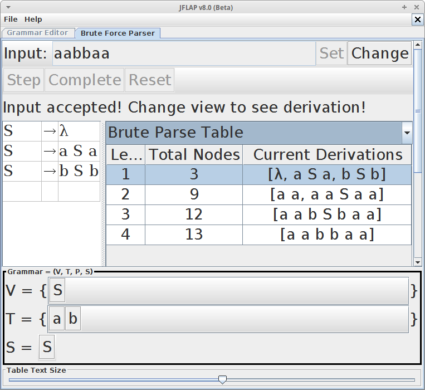
Task: Click the Total Nodes column header
Action: (x=194, y=154)
